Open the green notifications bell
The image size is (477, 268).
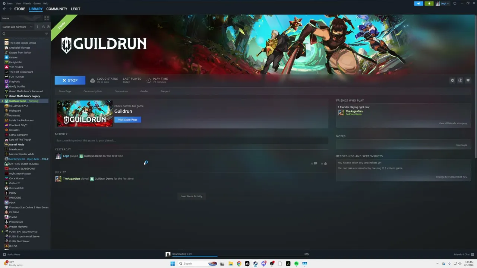[x=429, y=3]
